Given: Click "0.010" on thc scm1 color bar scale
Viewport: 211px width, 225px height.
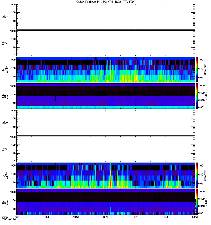Looking at the screenshot, I should (201, 206).
